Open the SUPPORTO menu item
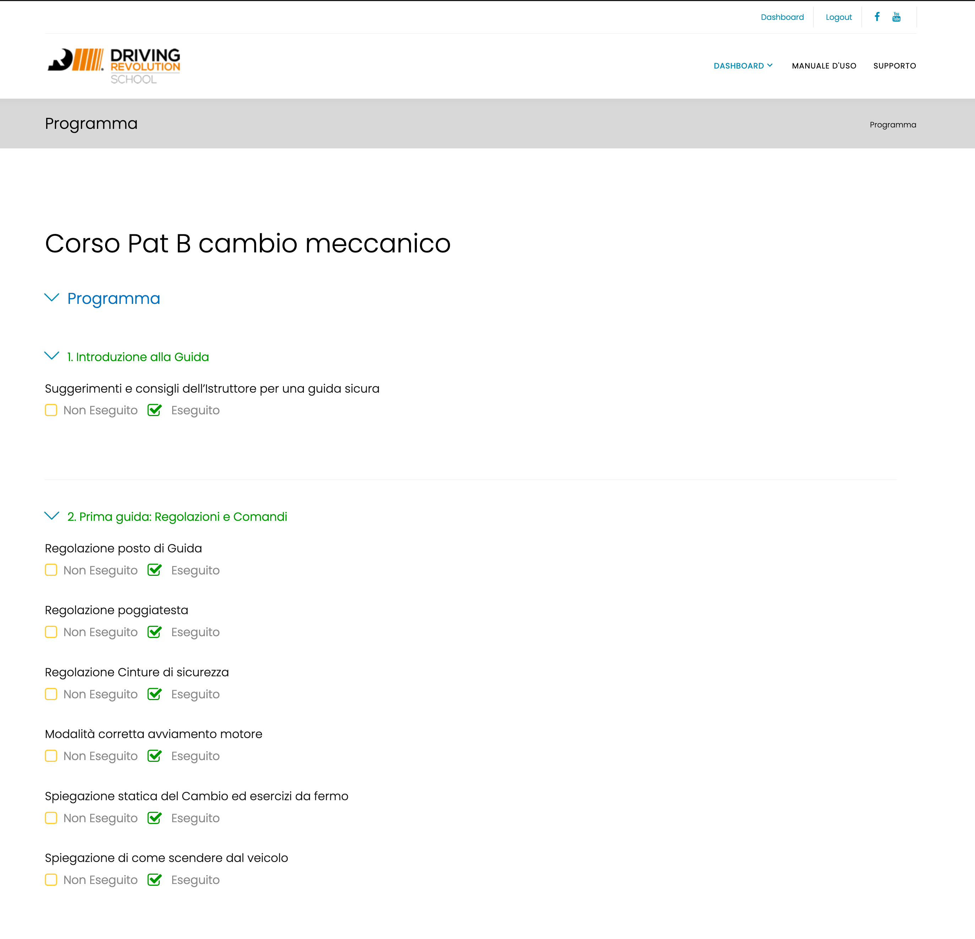975x939 pixels. pyautogui.click(x=894, y=66)
